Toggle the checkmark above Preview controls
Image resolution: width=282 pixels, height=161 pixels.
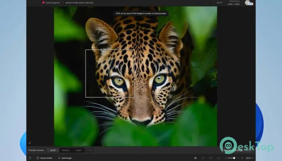[30, 143]
